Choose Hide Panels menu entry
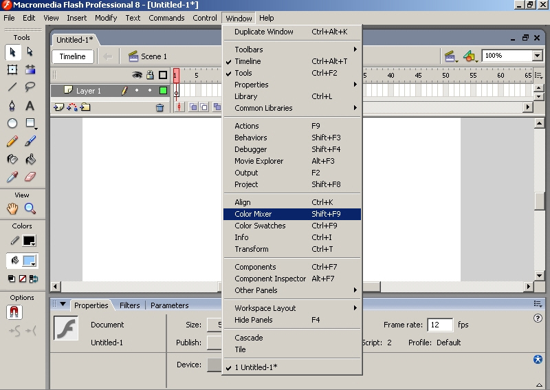This screenshot has width=550, height=390. tap(291, 320)
